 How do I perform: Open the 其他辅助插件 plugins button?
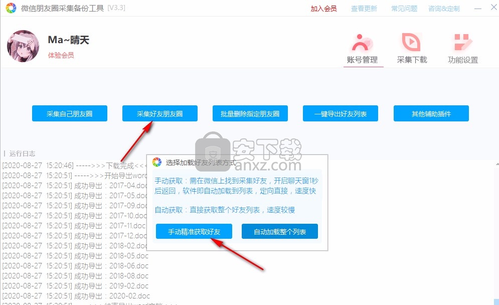tap(431, 113)
